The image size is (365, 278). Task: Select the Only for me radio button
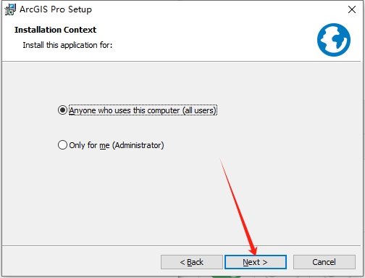click(62, 145)
